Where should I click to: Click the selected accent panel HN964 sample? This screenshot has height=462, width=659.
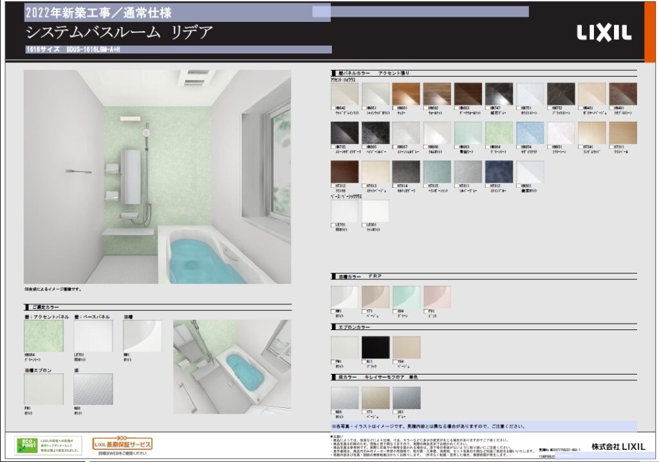(44, 336)
